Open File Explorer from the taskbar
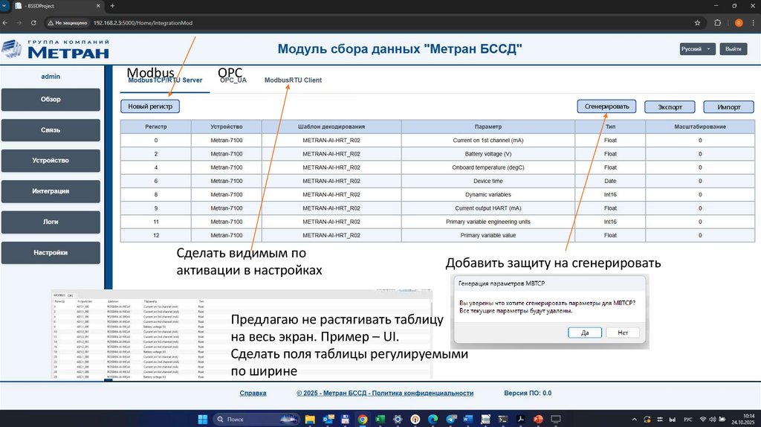Viewport: 761px width, 427px height. (x=310, y=419)
